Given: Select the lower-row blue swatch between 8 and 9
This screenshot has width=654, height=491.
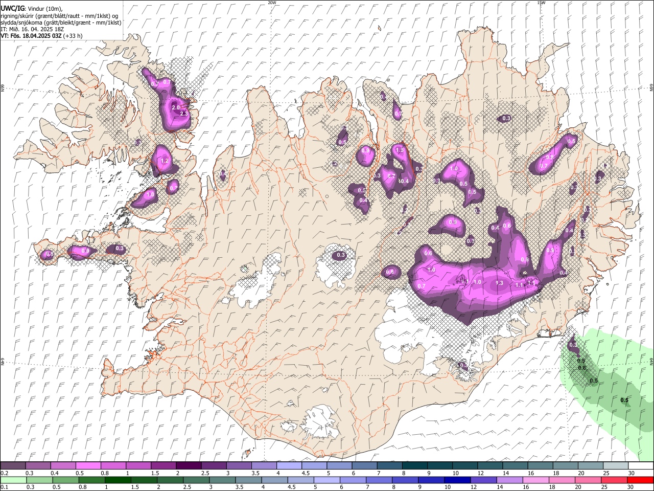Looking at the screenshot, I should [405, 480].
